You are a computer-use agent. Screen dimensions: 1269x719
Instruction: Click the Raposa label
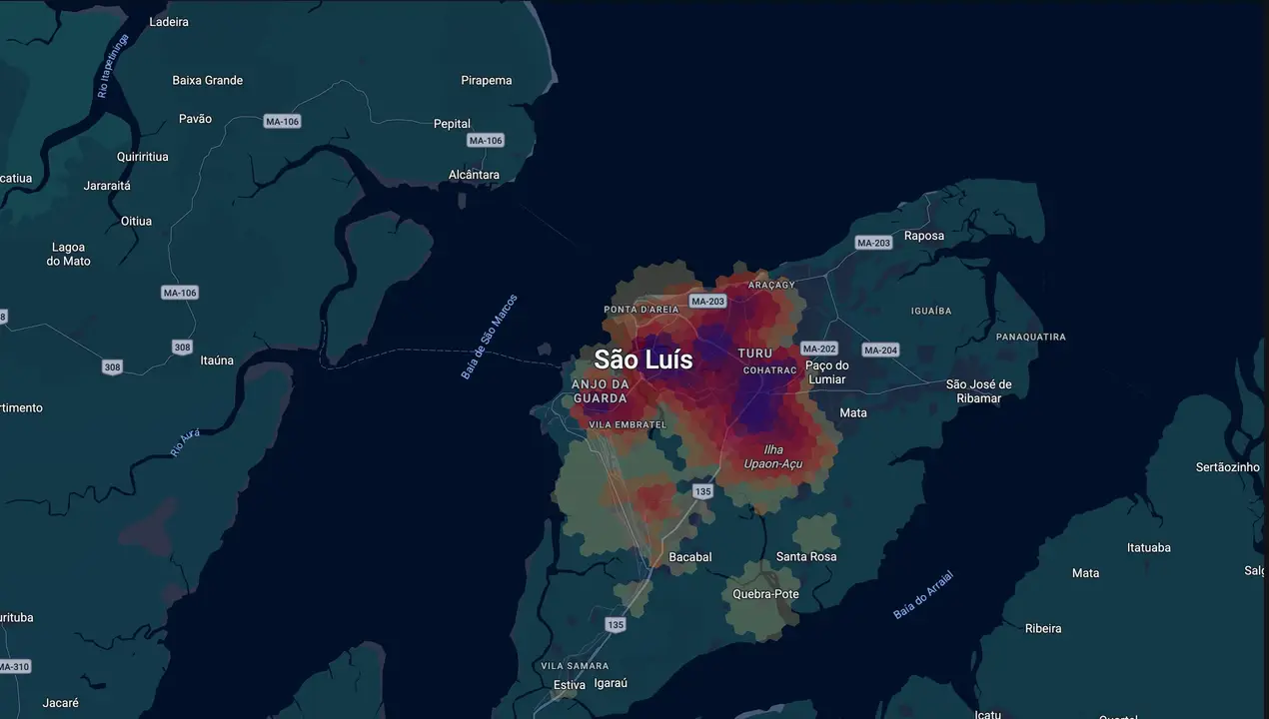point(924,237)
